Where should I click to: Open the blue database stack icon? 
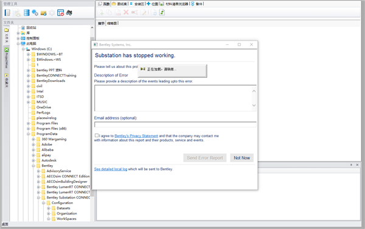click(27, 13)
